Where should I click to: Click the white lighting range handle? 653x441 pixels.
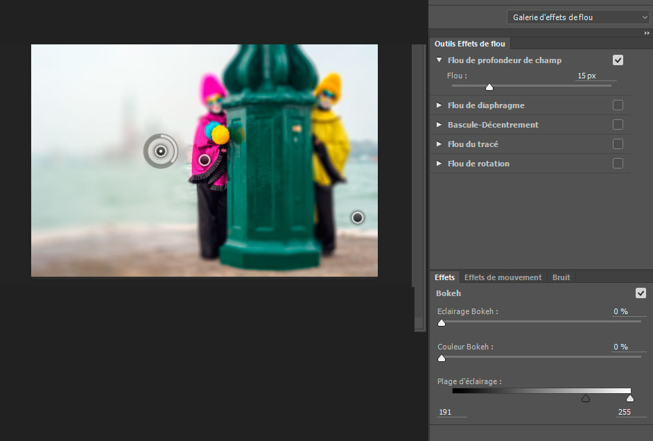tap(629, 398)
